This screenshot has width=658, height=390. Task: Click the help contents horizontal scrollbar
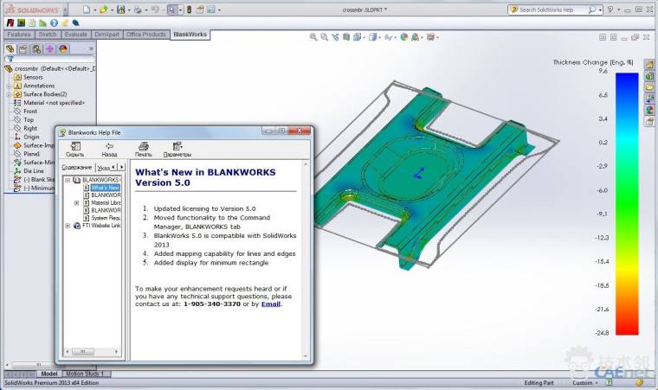point(92,351)
